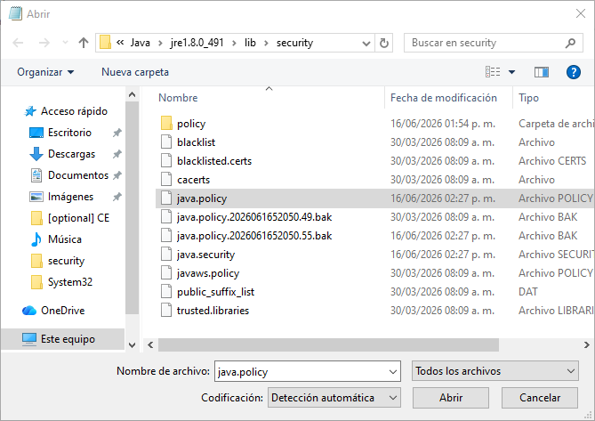
Task: Click the Cancelar button
Action: [x=540, y=398]
